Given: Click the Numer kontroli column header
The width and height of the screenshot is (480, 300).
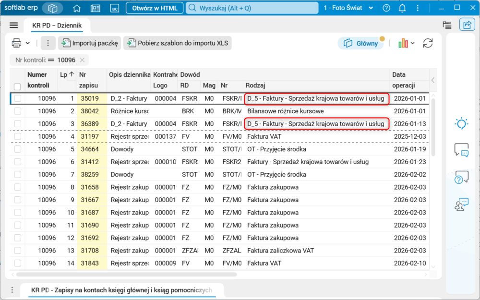Looking at the screenshot, I should pyautogui.click(x=41, y=80).
